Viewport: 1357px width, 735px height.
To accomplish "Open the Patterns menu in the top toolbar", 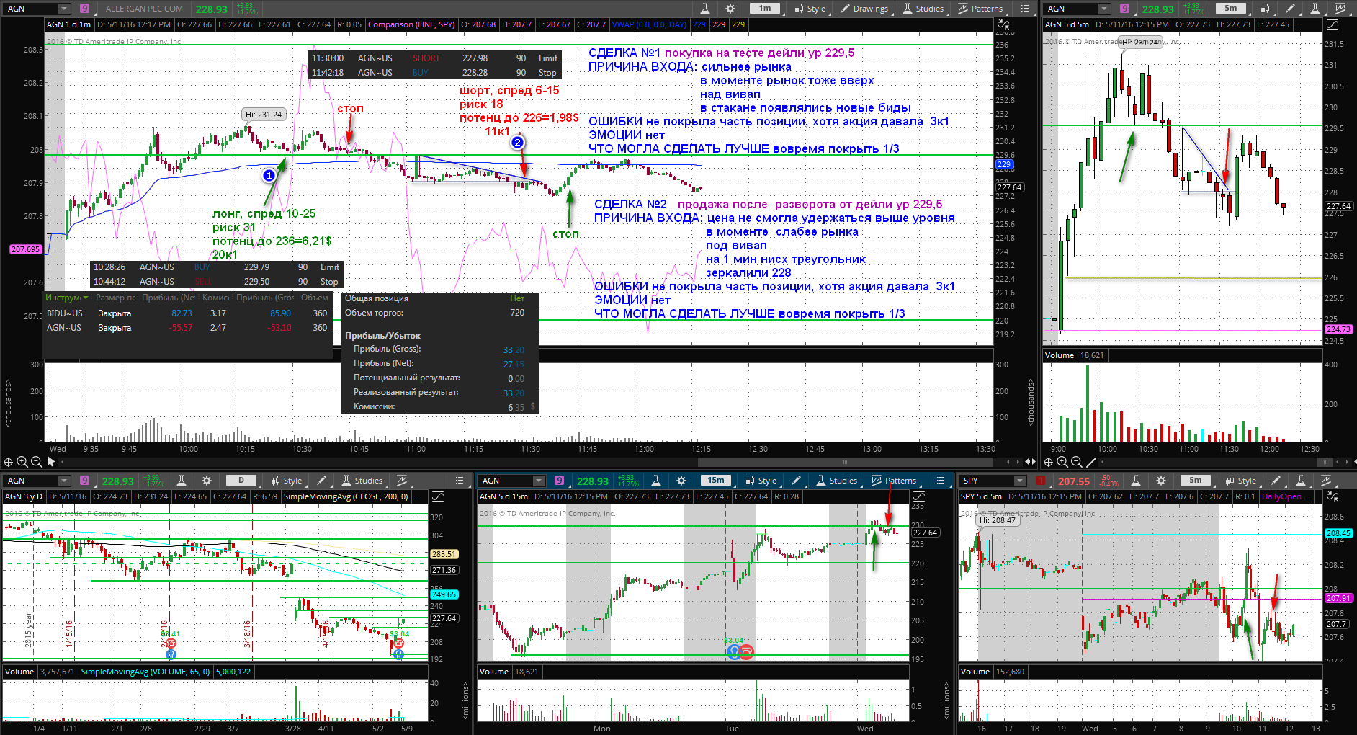I will (x=980, y=9).
